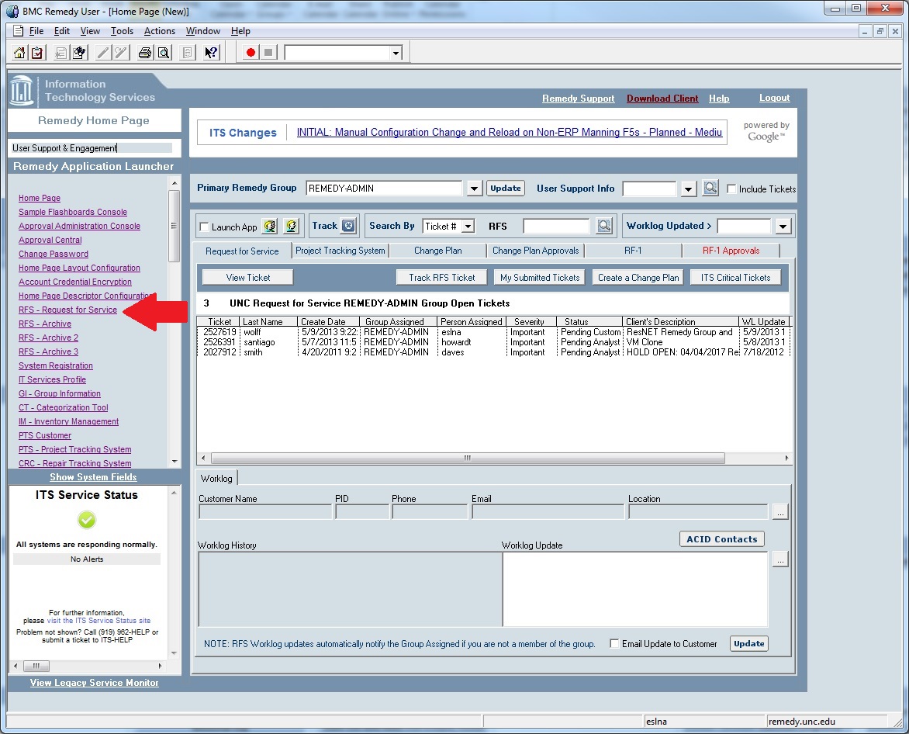
Task: Click the Track button with target icon
Action: (334, 226)
